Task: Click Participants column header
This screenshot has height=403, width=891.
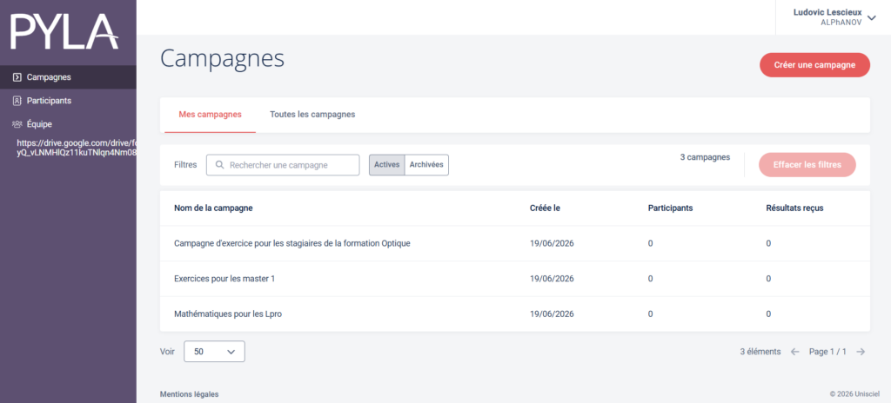Action: coord(670,208)
